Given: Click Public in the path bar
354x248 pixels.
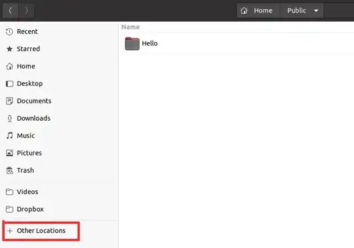Looking at the screenshot, I should point(296,10).
